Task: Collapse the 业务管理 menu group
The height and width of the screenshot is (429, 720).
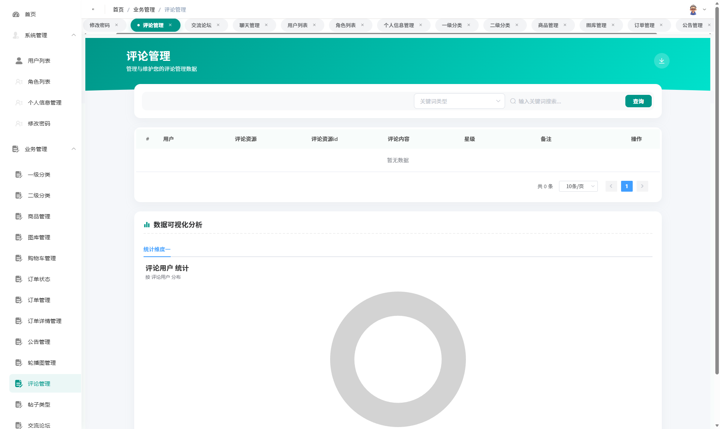Action: pos(74,149)
